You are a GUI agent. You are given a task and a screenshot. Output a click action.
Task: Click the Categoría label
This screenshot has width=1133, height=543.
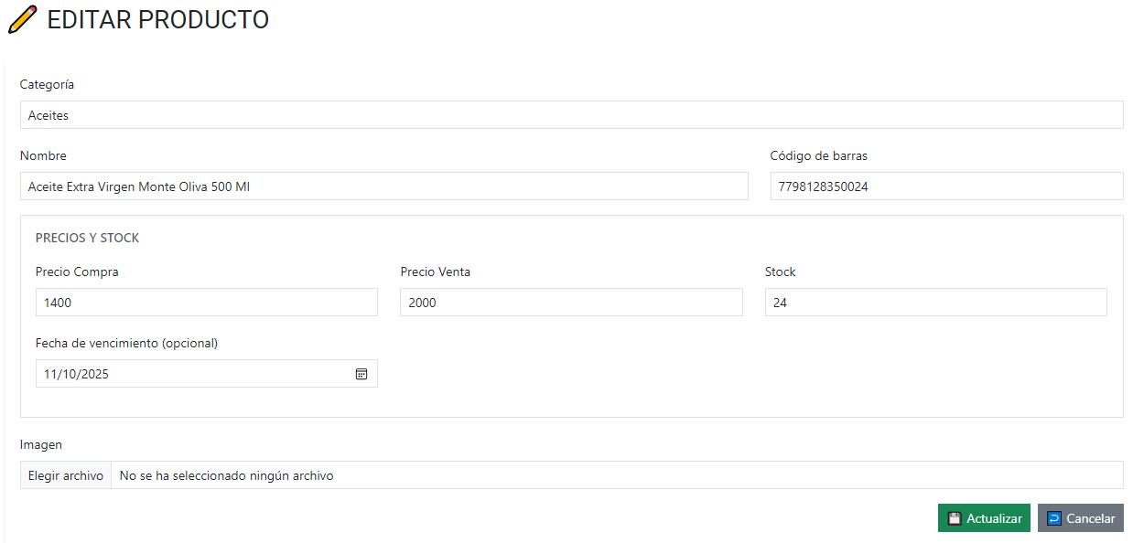pyautogui.click(x=47, y=84)
